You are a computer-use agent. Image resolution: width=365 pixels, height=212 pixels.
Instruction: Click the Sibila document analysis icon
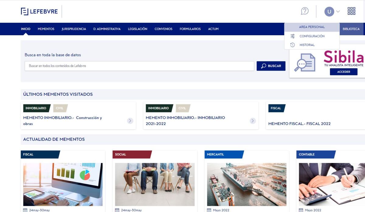point(305,62)
